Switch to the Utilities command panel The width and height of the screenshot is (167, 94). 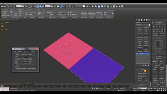click(x=149, y=20)
